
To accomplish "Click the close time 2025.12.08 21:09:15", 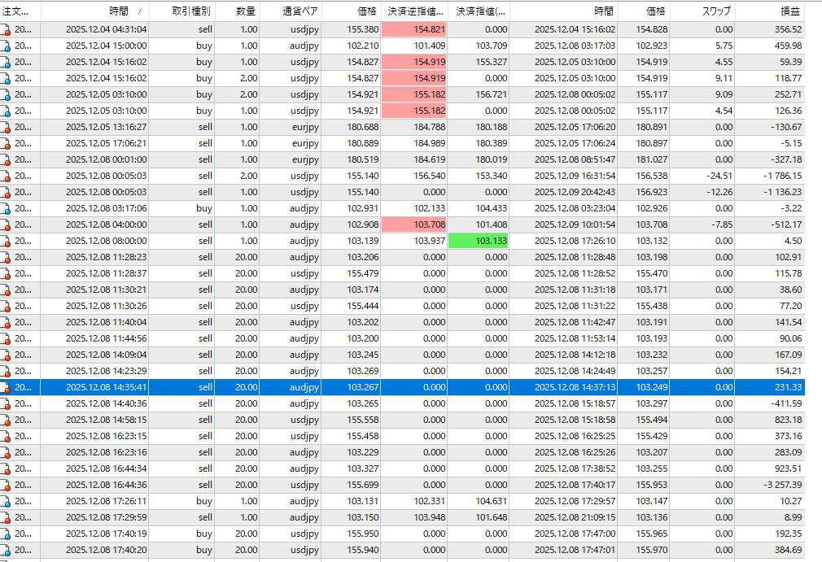I will tap(575, 517).
